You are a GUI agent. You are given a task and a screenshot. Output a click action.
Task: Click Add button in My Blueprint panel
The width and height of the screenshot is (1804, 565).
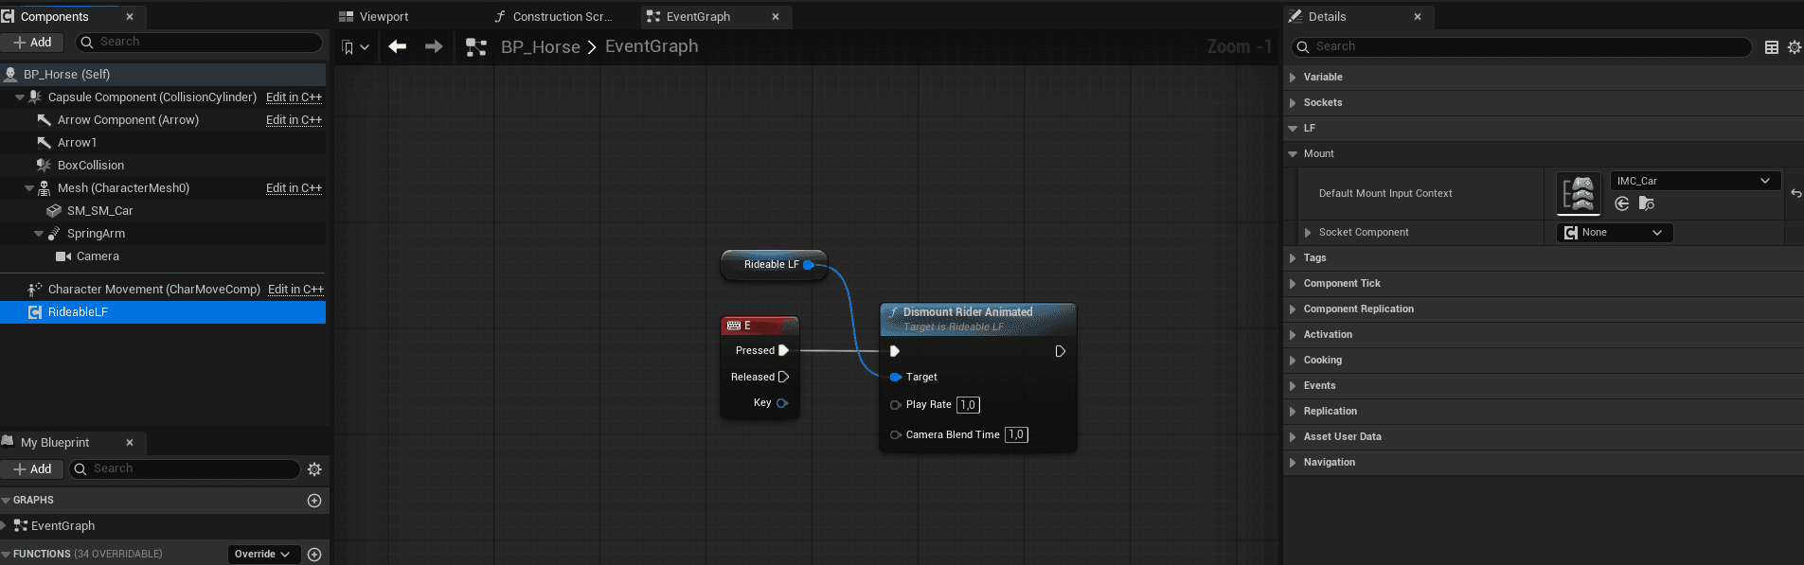[x=32, y=469]
